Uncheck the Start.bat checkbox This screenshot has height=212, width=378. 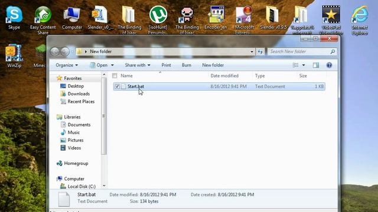(117, 87)
